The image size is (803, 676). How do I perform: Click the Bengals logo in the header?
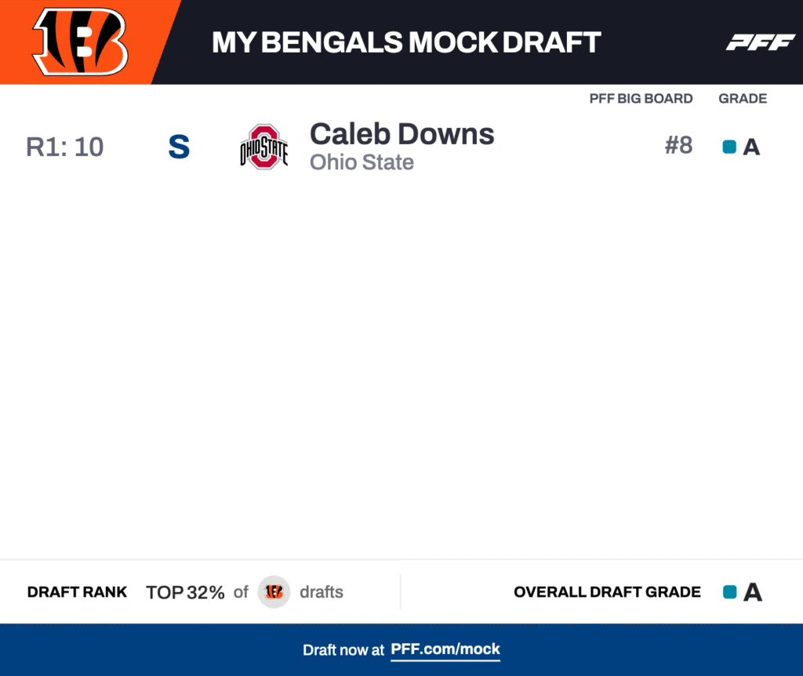79,42
